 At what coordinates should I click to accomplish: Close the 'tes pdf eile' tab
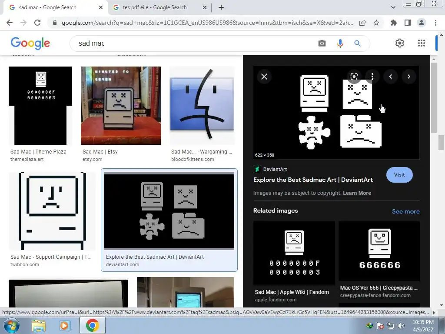204,8
